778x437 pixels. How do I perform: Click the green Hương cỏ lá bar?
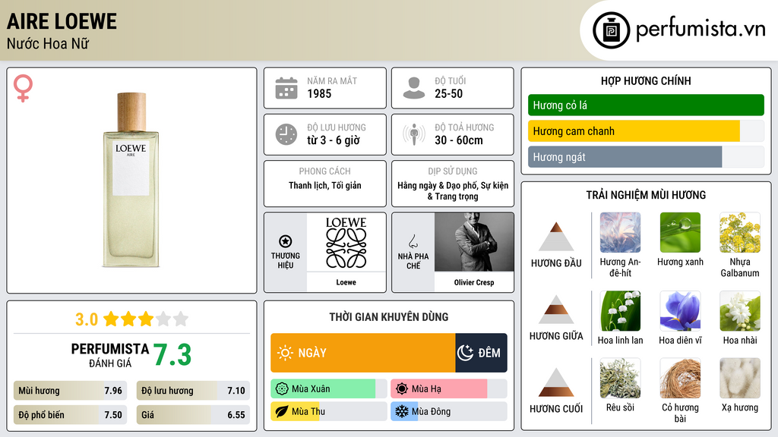pyautogui.click(x=646, y=105)
